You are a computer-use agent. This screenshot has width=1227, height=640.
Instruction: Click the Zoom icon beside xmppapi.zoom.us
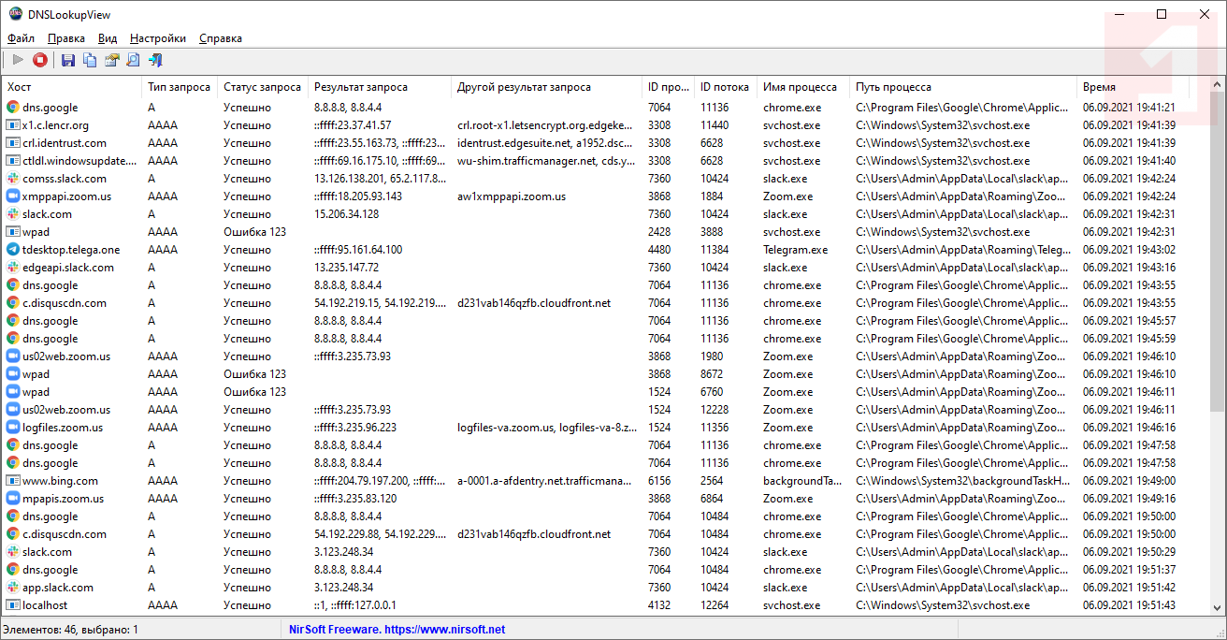point(13,196)
